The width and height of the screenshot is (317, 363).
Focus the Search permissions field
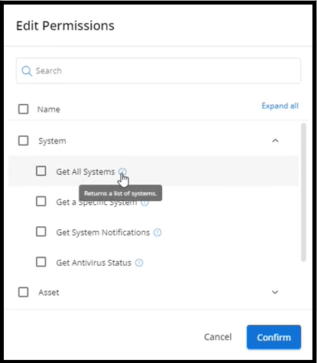(x=158, y=71)
